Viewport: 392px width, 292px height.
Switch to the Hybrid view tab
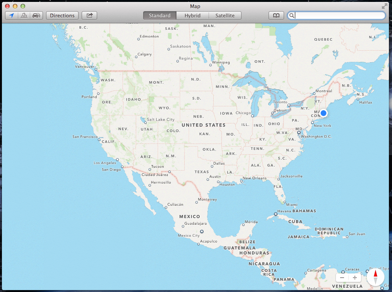192,15
